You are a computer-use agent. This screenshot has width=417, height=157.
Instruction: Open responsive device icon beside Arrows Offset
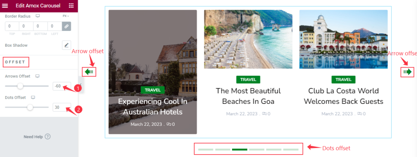(x=37, y=76)
